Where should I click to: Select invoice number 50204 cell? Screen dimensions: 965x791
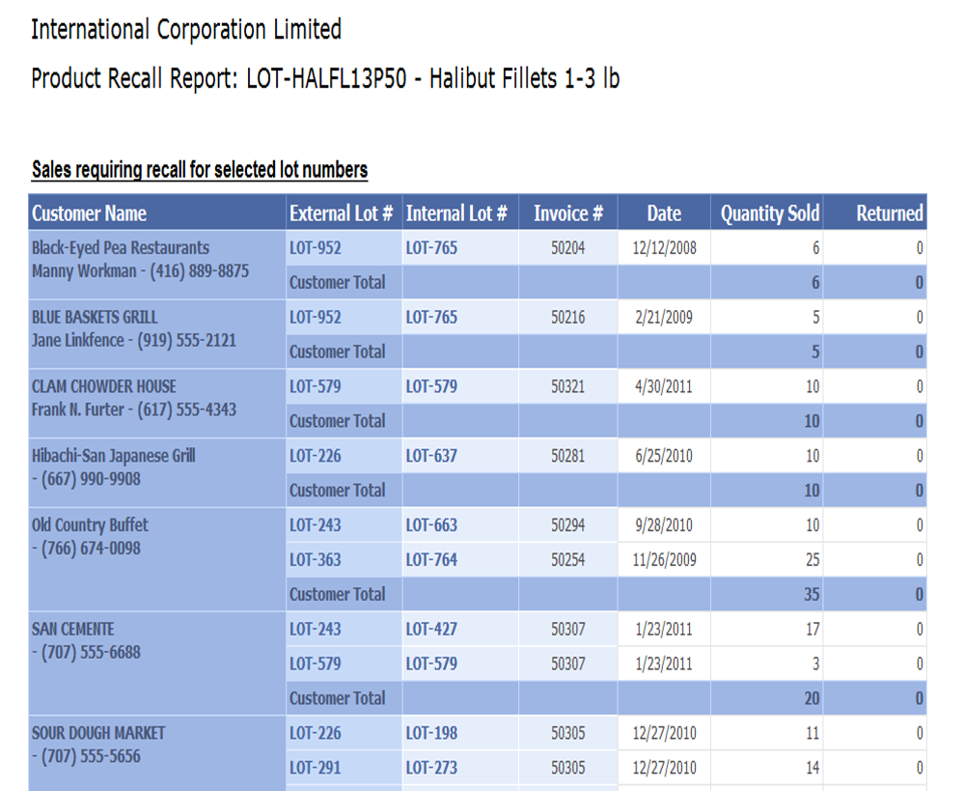tap(568, 248)
